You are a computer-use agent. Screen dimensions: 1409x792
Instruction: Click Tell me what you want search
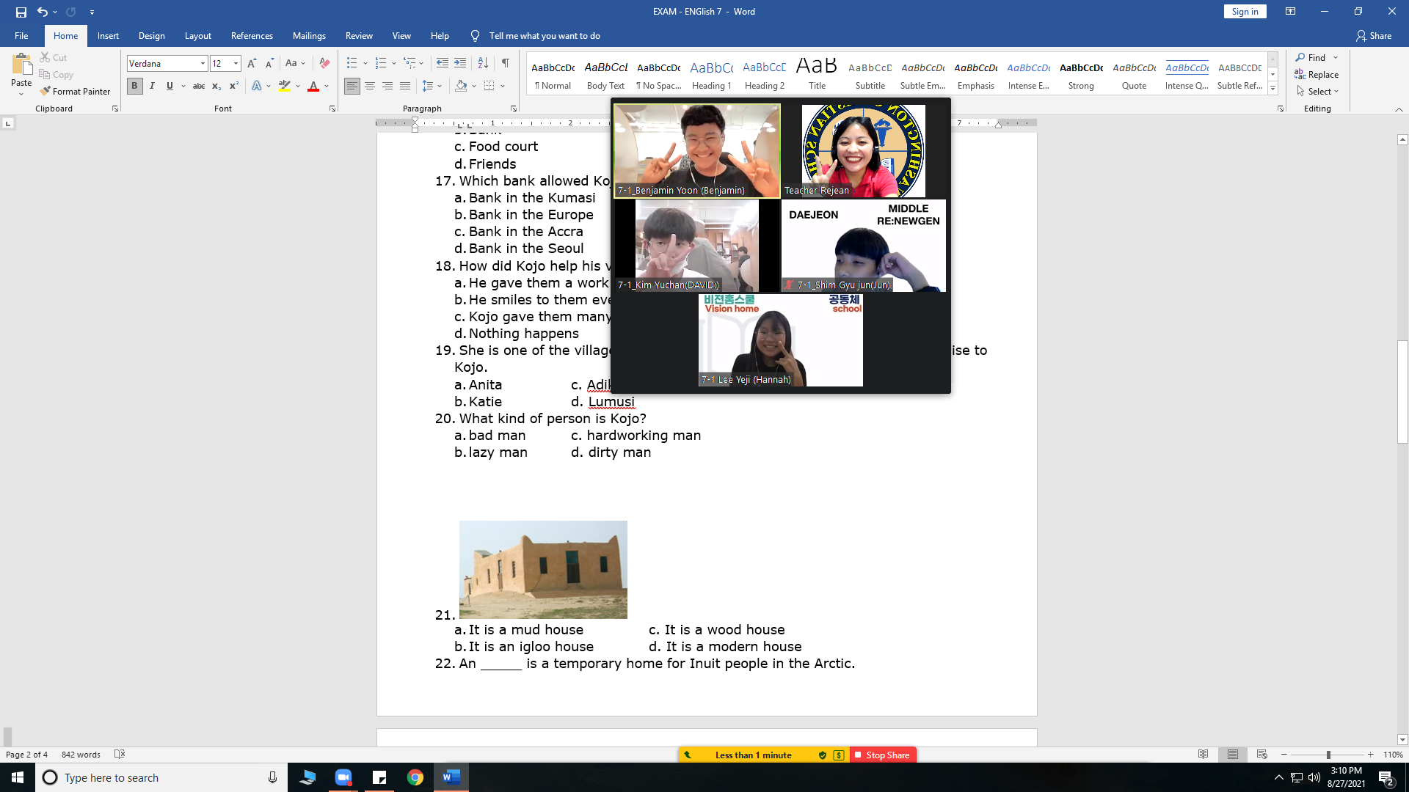coord(545,36)
